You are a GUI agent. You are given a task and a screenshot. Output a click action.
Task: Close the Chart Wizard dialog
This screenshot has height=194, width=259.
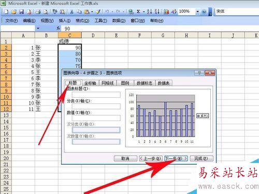(210, 73)
